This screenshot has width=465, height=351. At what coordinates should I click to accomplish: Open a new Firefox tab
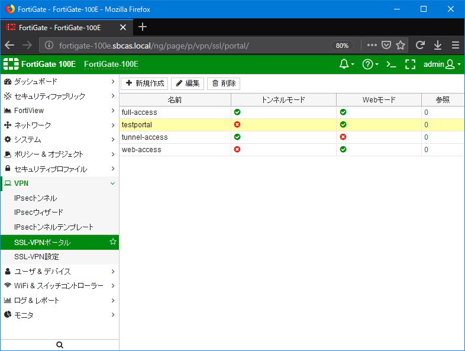(143, 27)
